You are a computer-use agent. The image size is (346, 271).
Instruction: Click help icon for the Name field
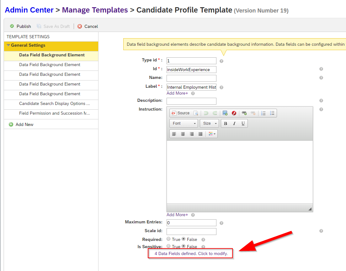(x=321, y=78)
